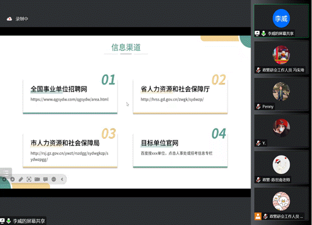This screenshot has height=225, width=312.
Task: Click the Penny name label
Action: coord(268,107)
